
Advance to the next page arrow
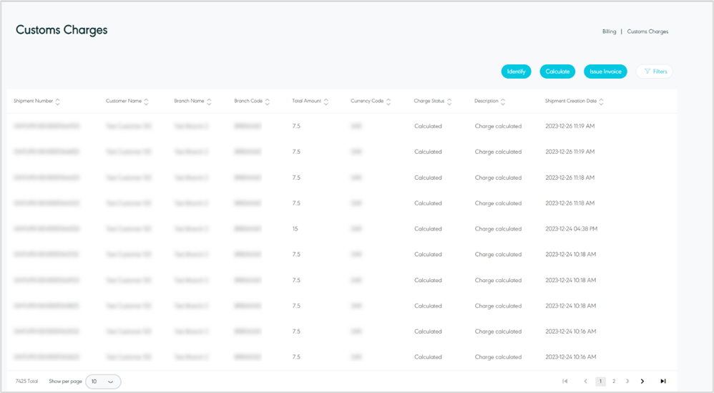[642, 382]
